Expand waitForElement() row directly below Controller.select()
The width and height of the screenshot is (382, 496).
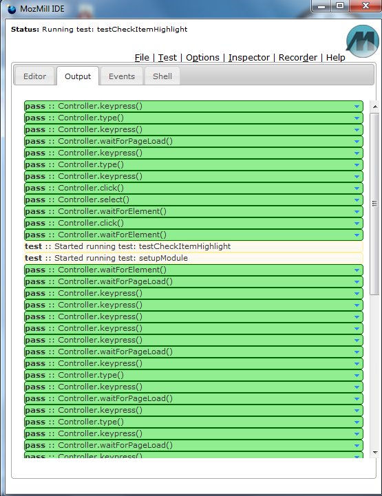[357, 212]
